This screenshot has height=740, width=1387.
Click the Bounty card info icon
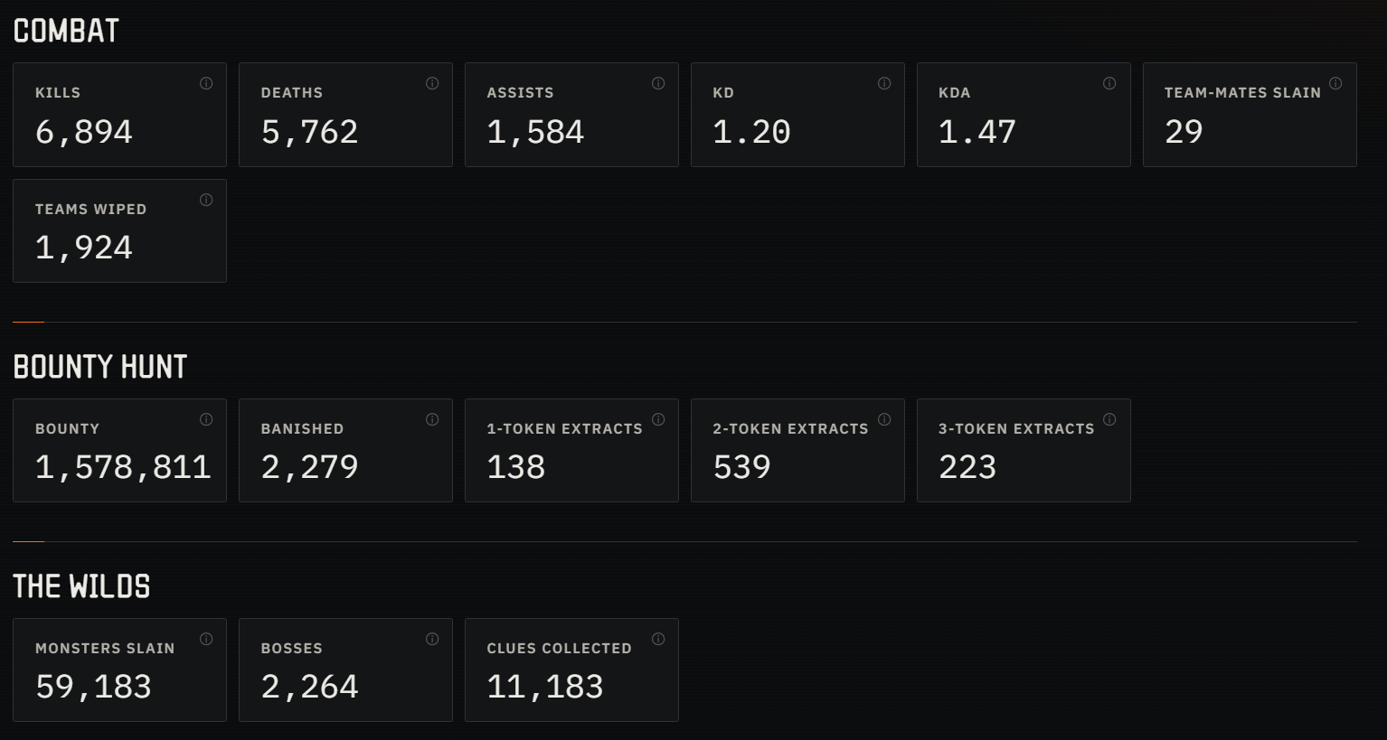point(206,419)
